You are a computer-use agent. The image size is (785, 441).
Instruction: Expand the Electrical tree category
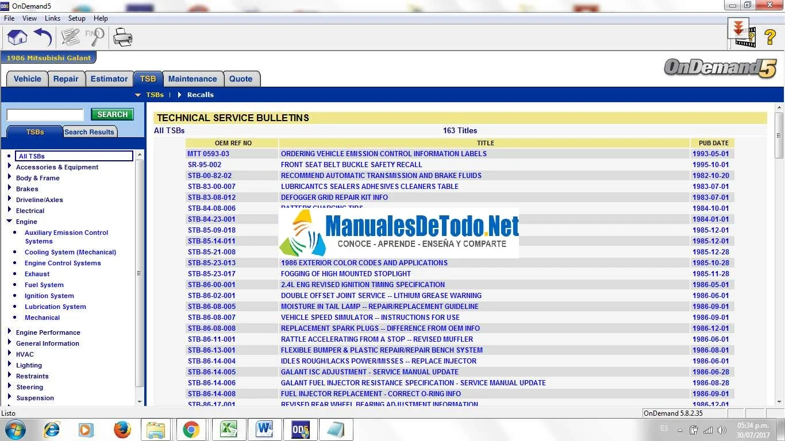click(x=9, y=210)
